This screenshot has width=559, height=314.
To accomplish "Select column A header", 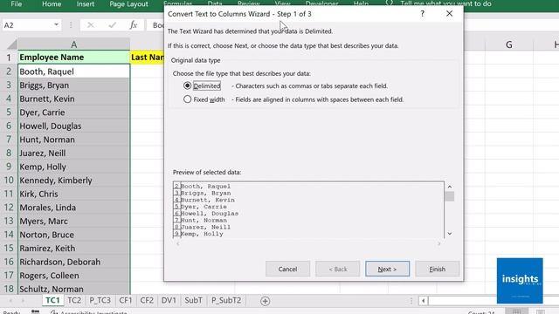I will click(73, 44).
